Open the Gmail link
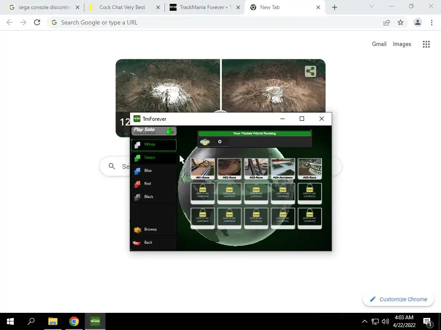Screen dimensions: 441x330 379,44
